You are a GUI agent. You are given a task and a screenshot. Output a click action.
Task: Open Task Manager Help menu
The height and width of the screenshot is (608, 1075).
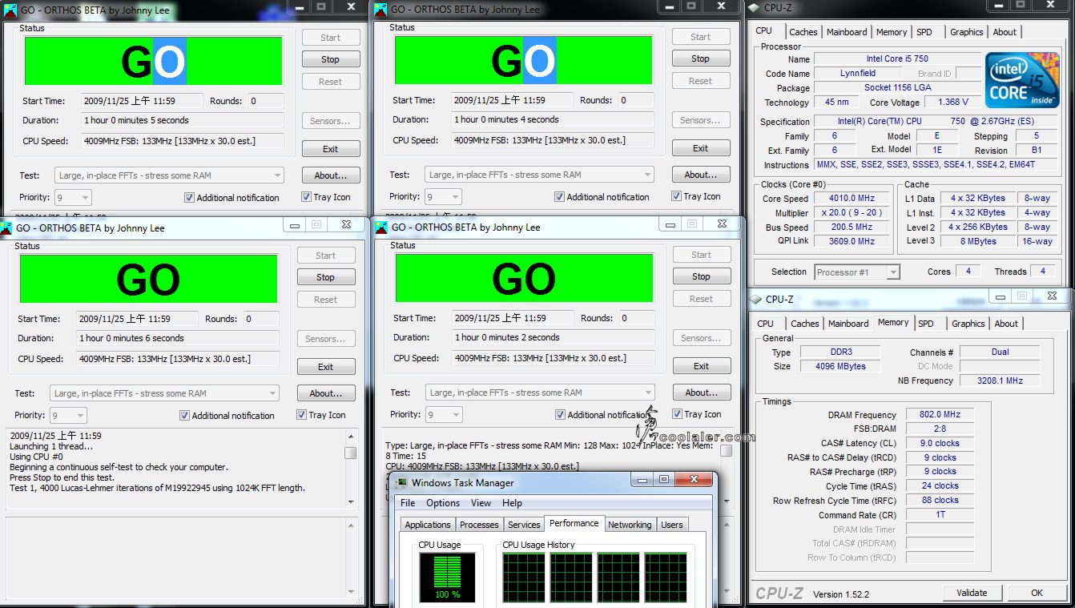pyautogui.click(x=512, y=503)
